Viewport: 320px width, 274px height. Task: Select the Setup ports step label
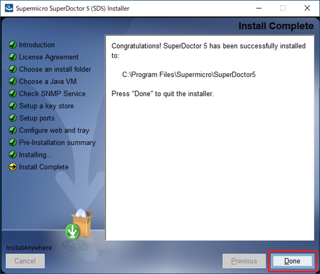37,118
